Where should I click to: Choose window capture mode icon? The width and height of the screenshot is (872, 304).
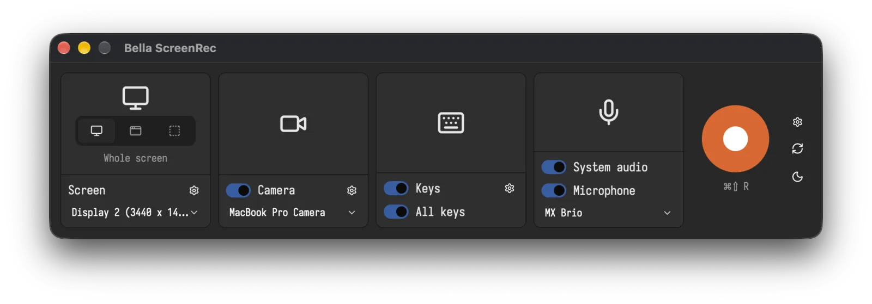135,131
